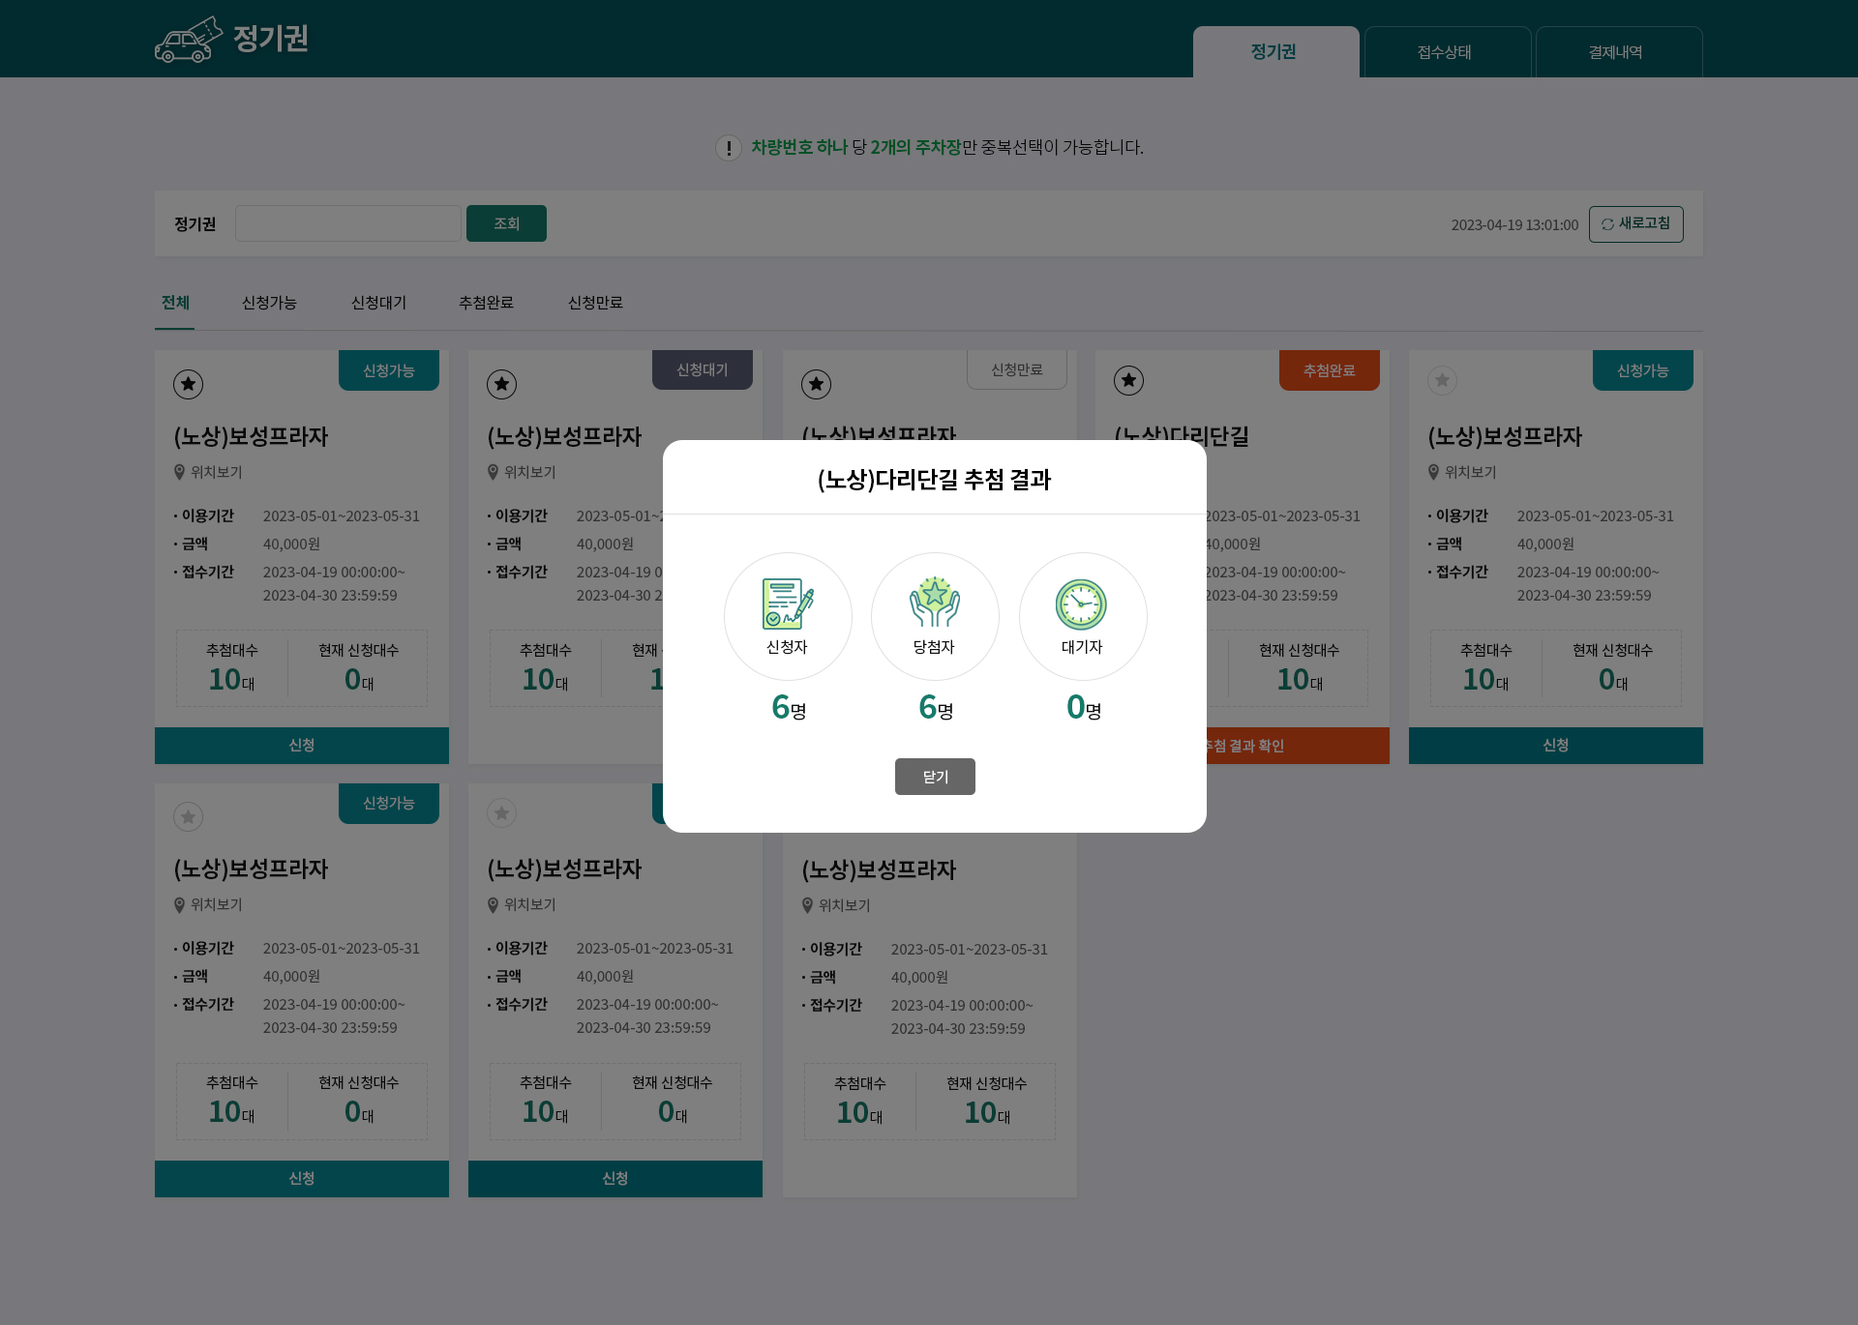Select the 신청가능 filter tab
Screen dimensions: 1858x1325
click(x=269, y=303)
